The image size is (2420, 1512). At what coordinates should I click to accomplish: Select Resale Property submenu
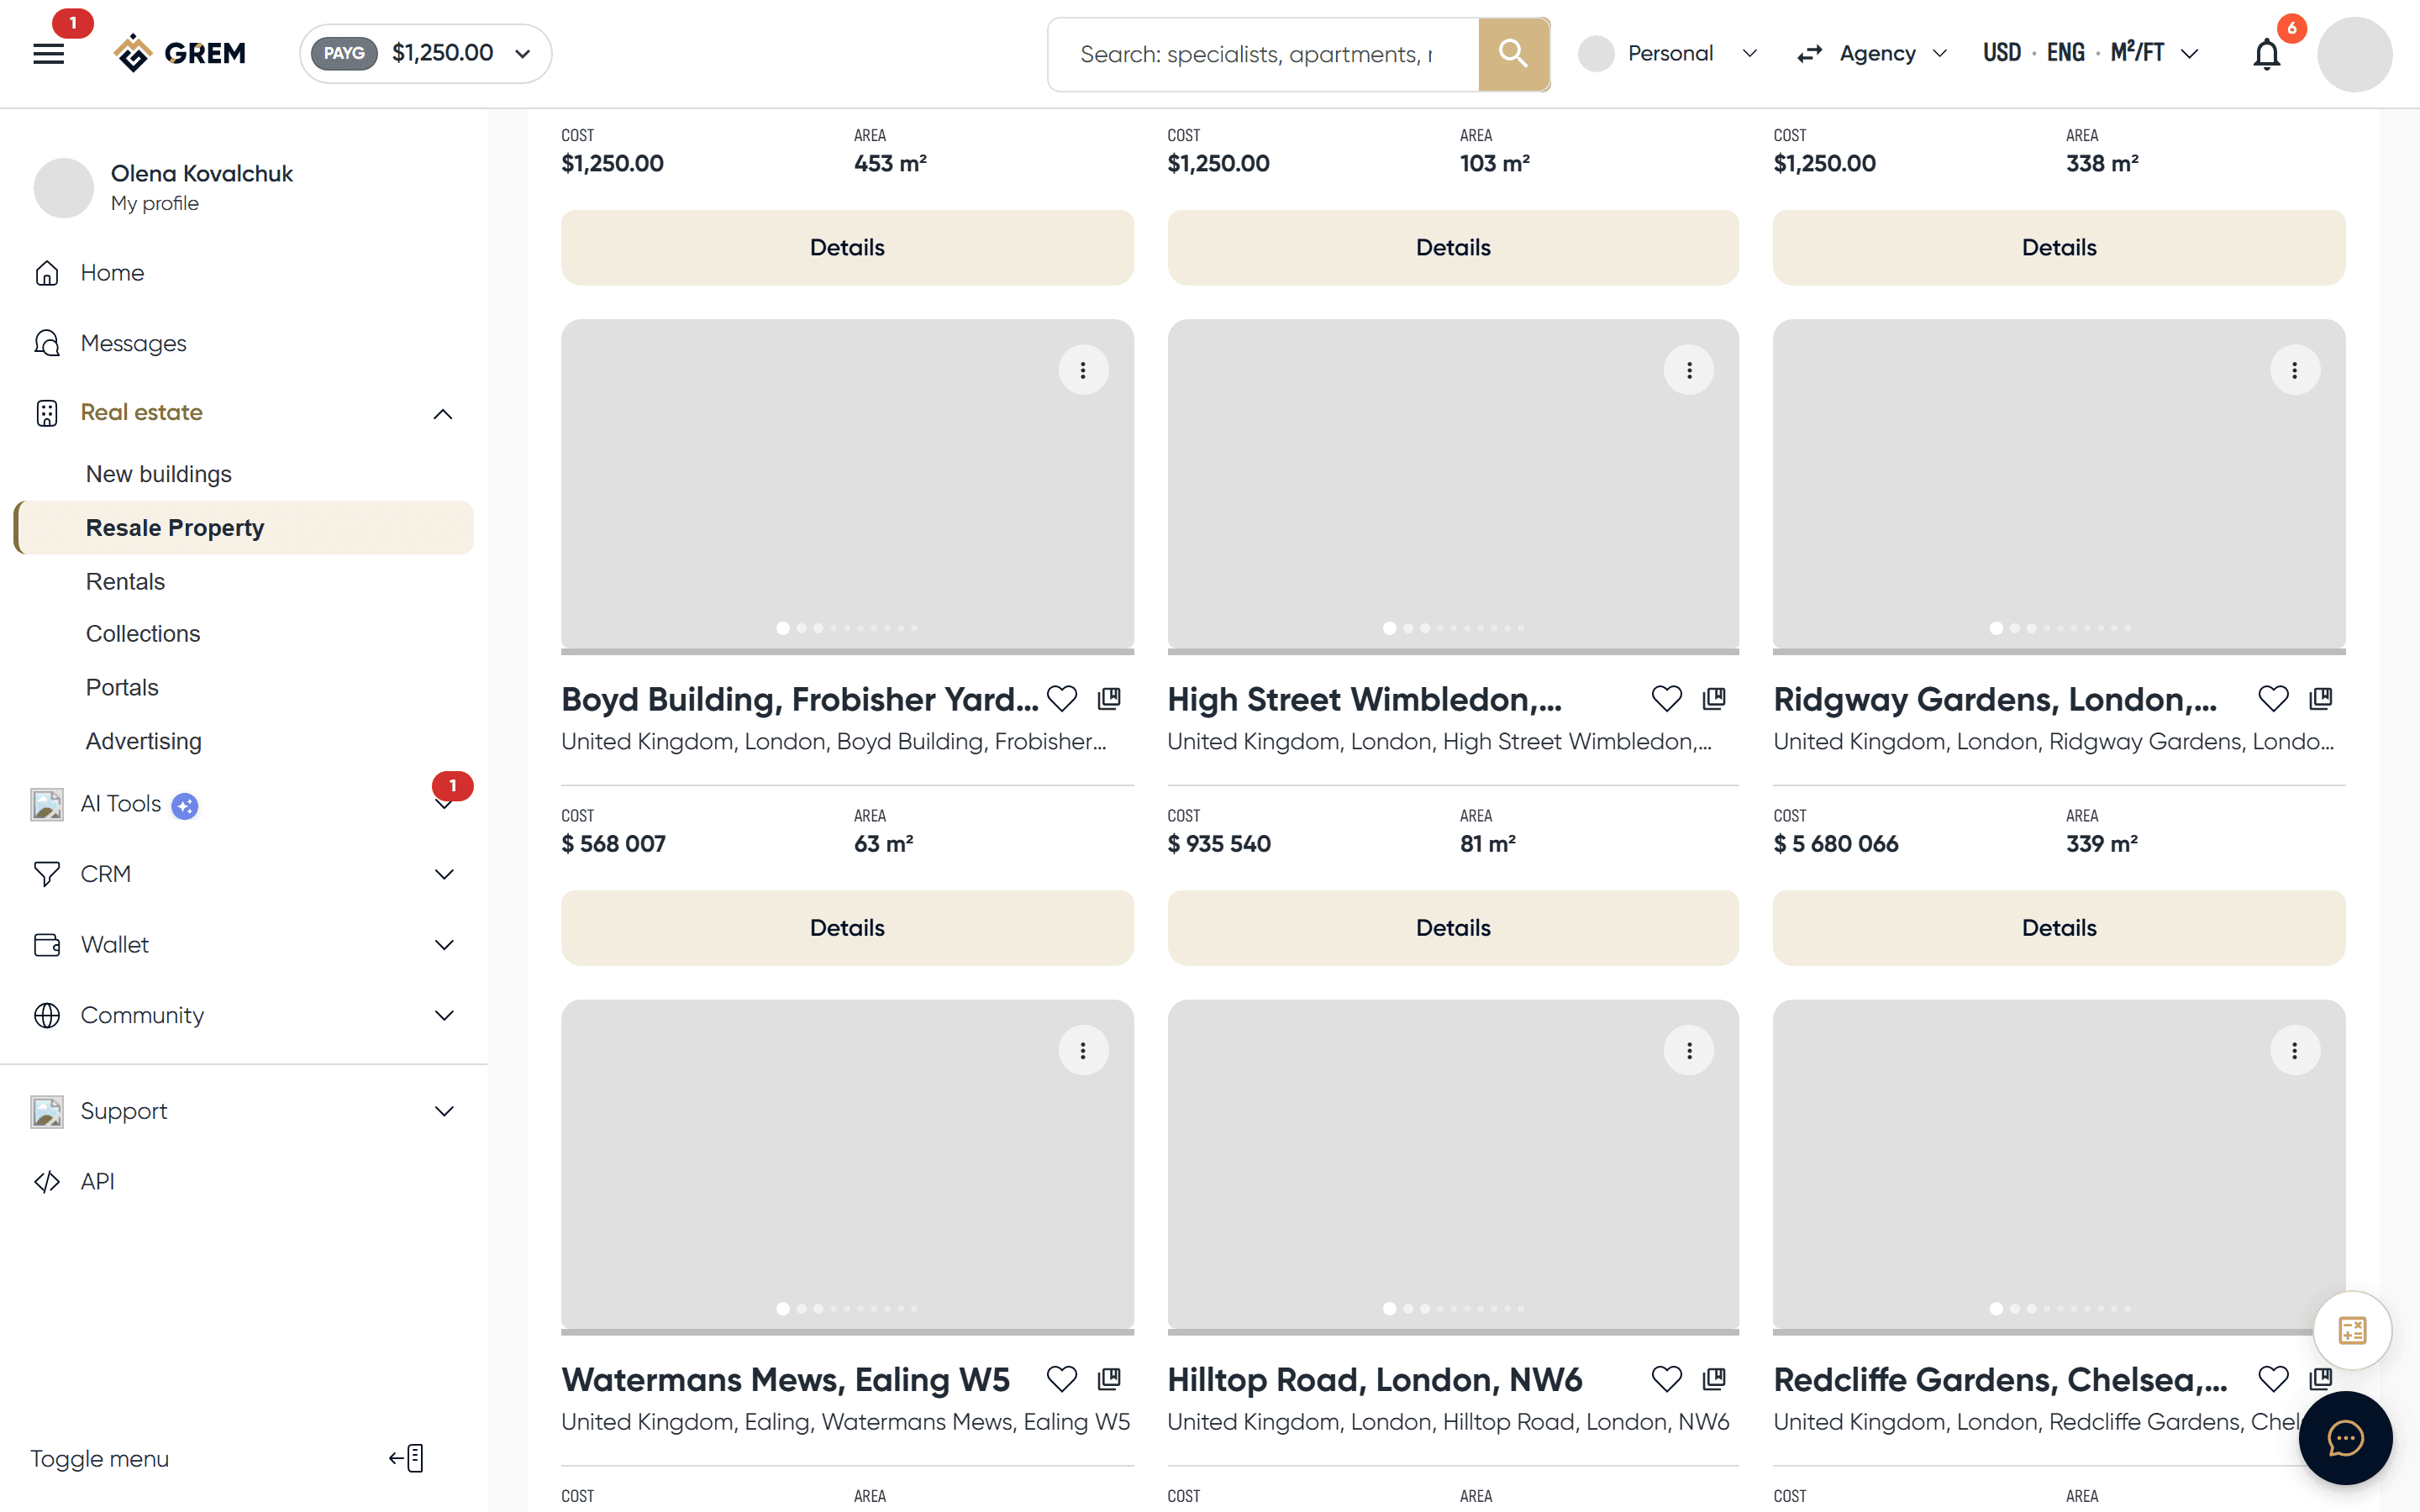243,528
